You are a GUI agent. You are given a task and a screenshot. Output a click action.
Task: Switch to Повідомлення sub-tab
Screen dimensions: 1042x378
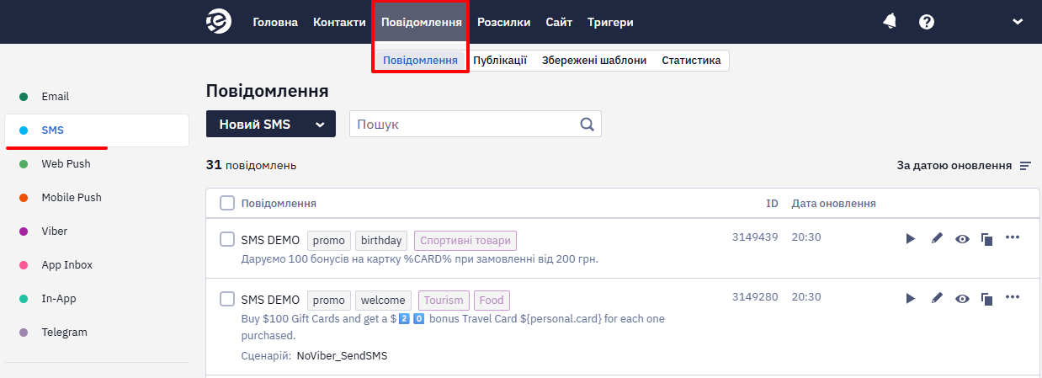tap(420, 61)
